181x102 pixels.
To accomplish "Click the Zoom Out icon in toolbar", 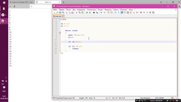I will [104, 12].
